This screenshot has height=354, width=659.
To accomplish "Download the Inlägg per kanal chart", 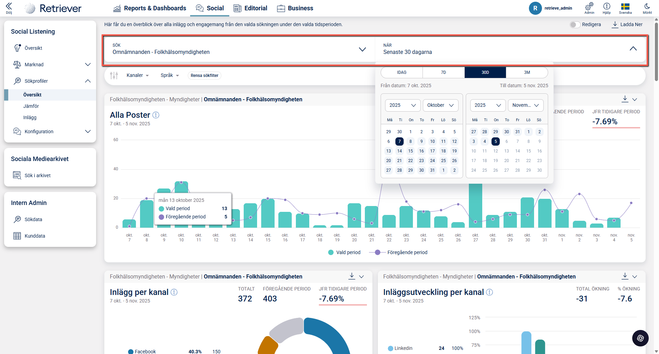I will [352, 276].
